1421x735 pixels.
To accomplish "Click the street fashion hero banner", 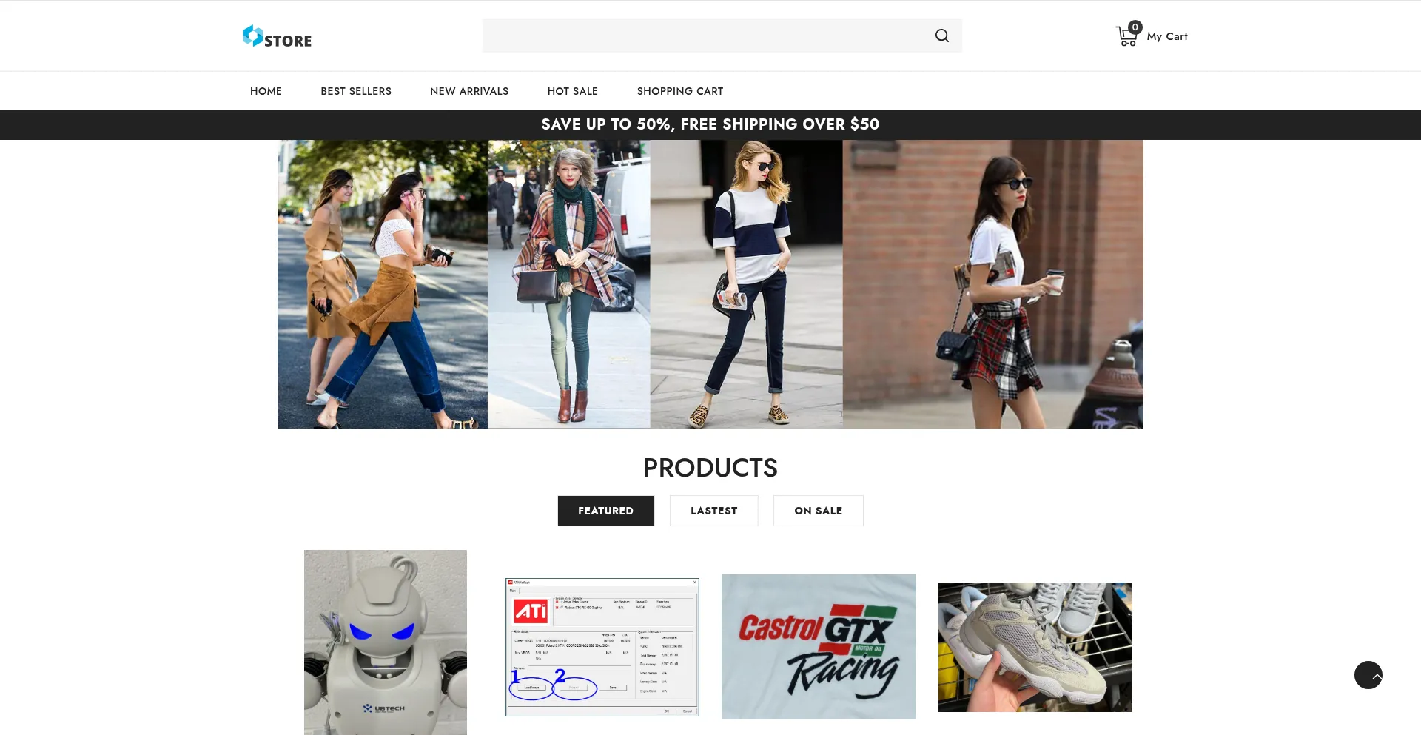I will click(x=710, y=284).
